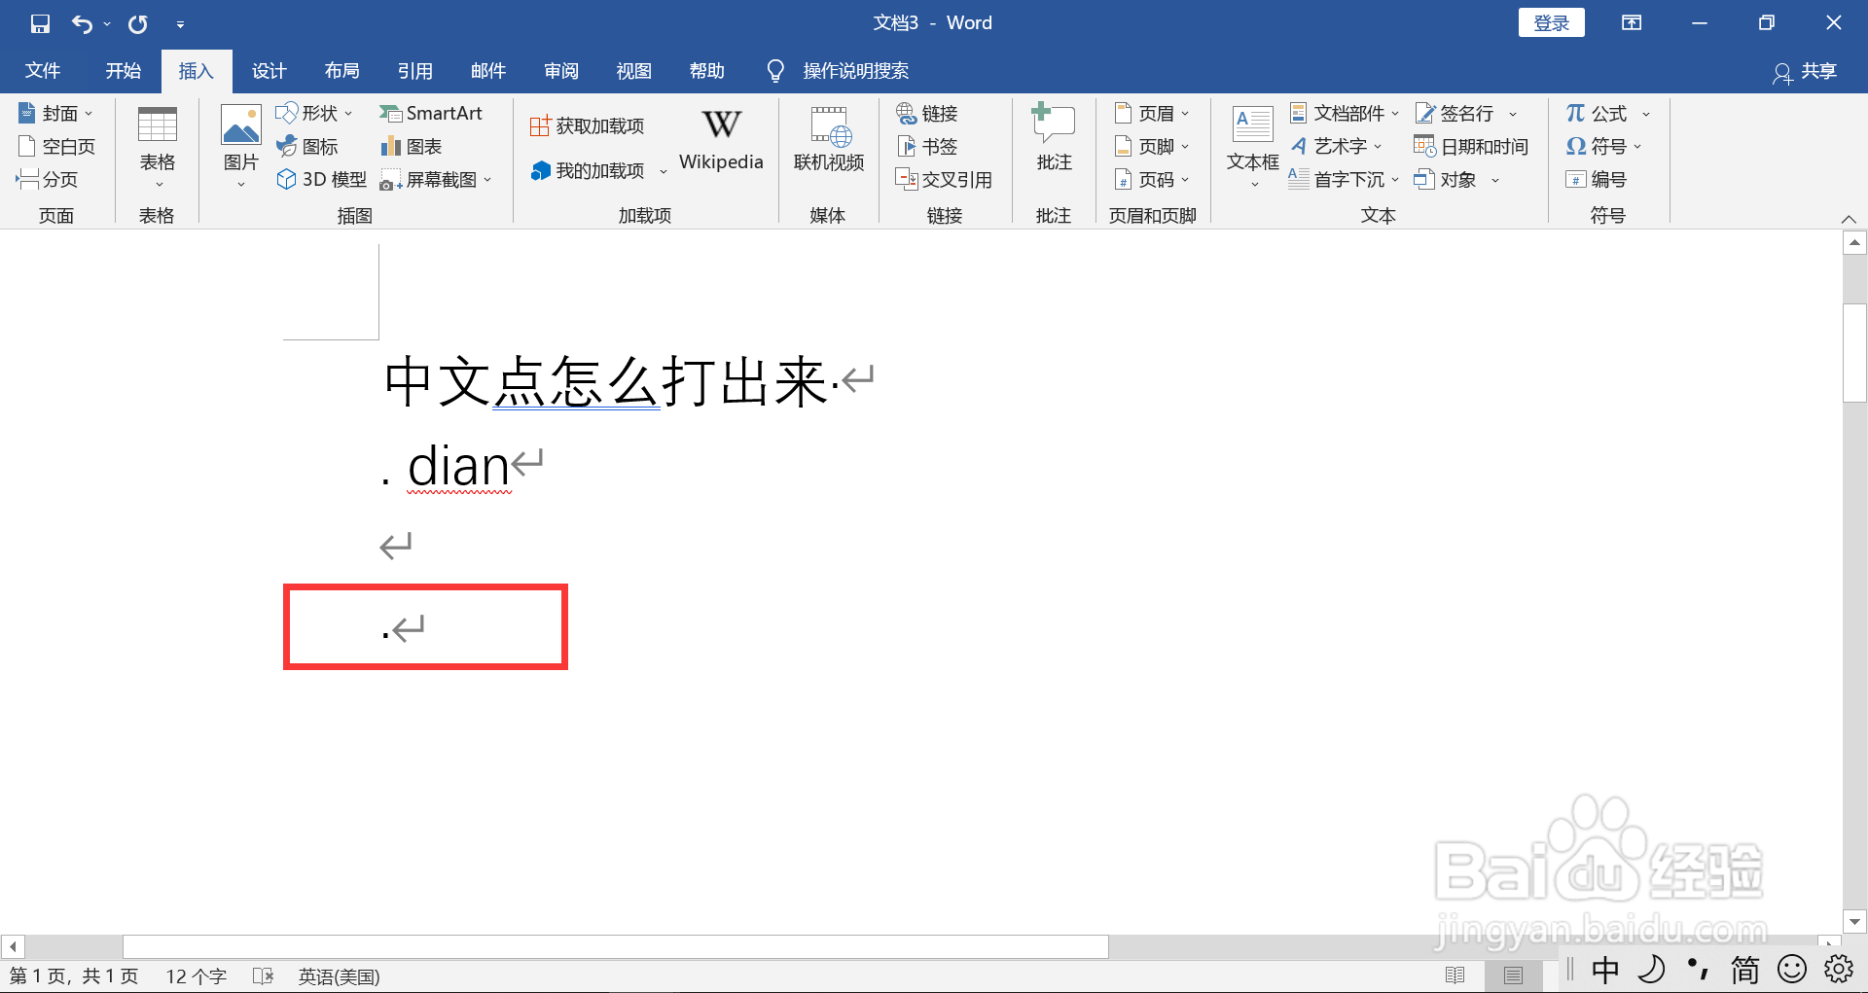Insert an online video via 联机视频
1868x993 pixels.
(x=828, y=139)
